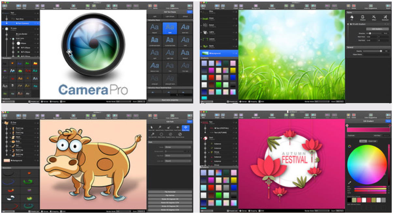Click Export in the grass background window toolbar
Screen dimensions: 393x214
(388, 7)
